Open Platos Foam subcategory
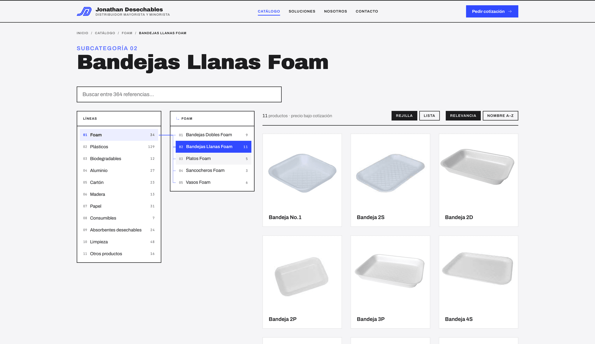The image size is (595, 344). pos(213,159)
